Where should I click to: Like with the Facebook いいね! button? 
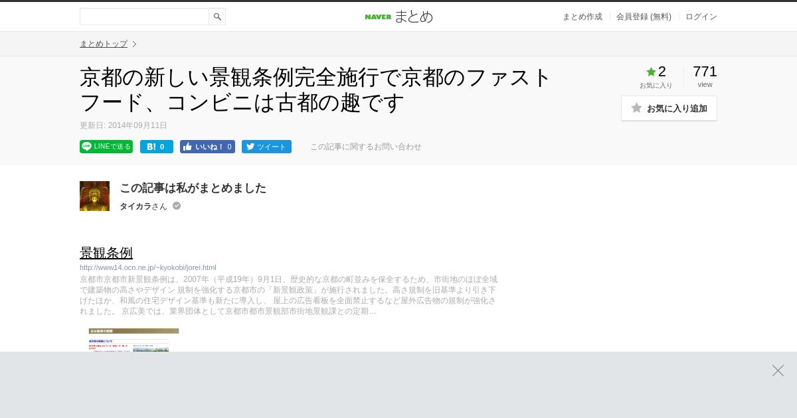(207, 147)
